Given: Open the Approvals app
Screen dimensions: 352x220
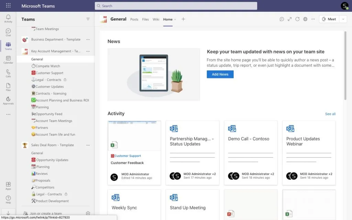Looking at the screenshot, I should click(8, 101).
